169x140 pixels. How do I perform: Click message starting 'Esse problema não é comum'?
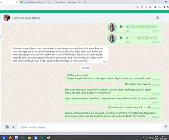coord(112,91)
